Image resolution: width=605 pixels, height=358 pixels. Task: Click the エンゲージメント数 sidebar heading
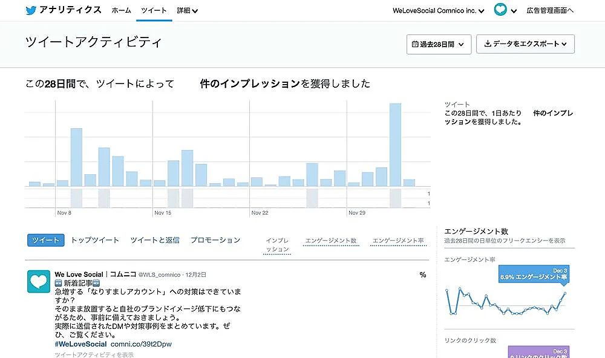point(476,232)
